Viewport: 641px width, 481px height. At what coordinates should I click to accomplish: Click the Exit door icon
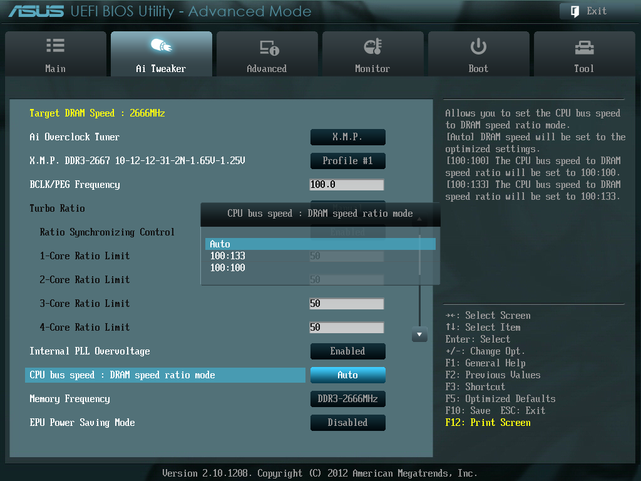(575, 11)
